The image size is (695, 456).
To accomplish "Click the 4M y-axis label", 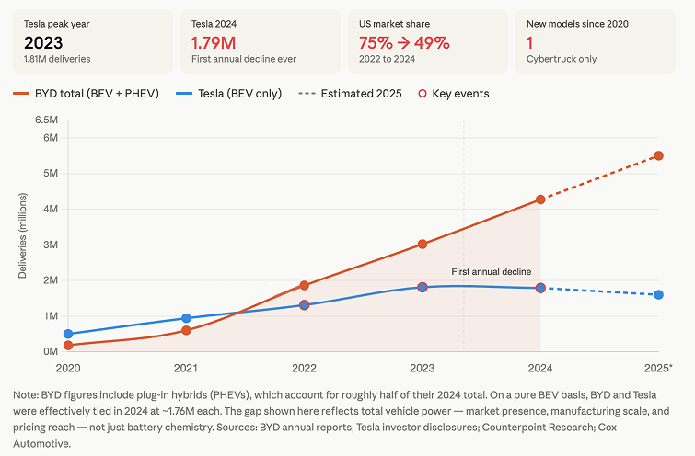I will 51,209.
